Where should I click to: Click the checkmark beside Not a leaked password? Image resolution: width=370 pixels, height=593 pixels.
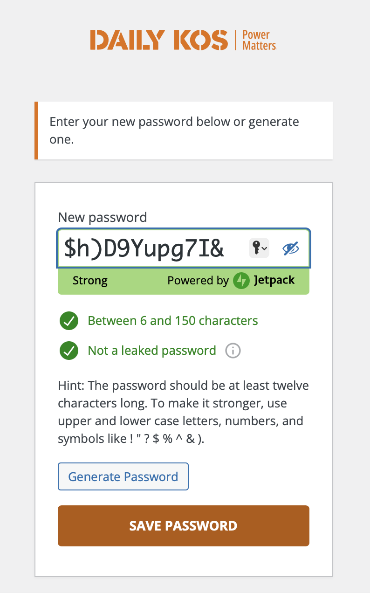click(x=69, y=351)
